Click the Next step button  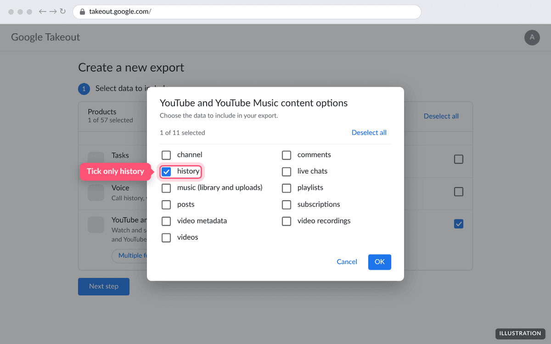(x=104, y=286)
